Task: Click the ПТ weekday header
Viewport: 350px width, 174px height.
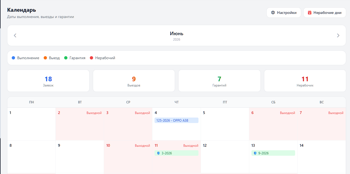Action: tap(225, 102)
